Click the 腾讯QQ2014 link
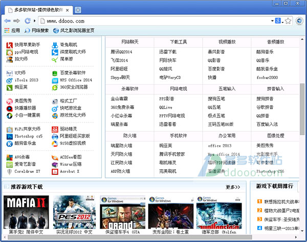 pos(121,52)
